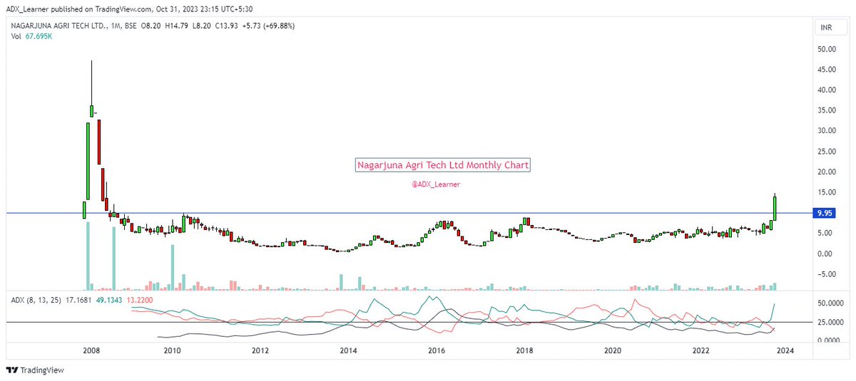856x381 pixels.
Task: Click the 20.00 price axis label
Action: pyautogui.click(x=827, y=172)
